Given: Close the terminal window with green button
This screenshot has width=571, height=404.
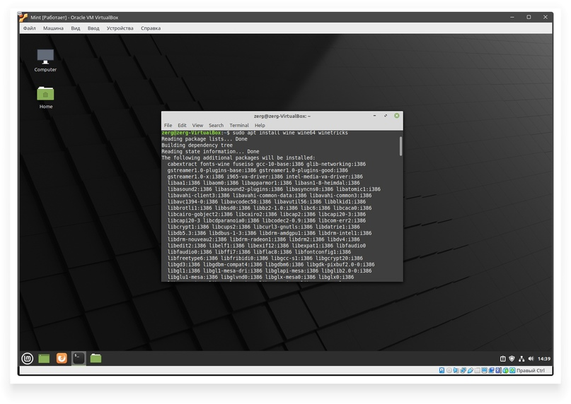Looking at the screenshot, I should pos(397,116).
